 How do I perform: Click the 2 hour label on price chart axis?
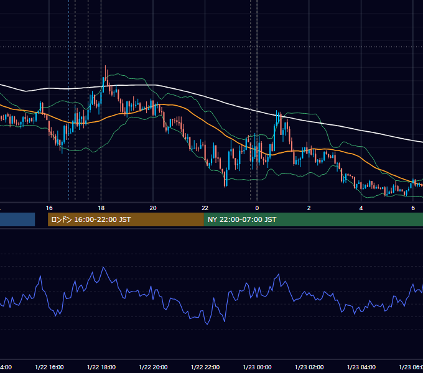point(309,208)
